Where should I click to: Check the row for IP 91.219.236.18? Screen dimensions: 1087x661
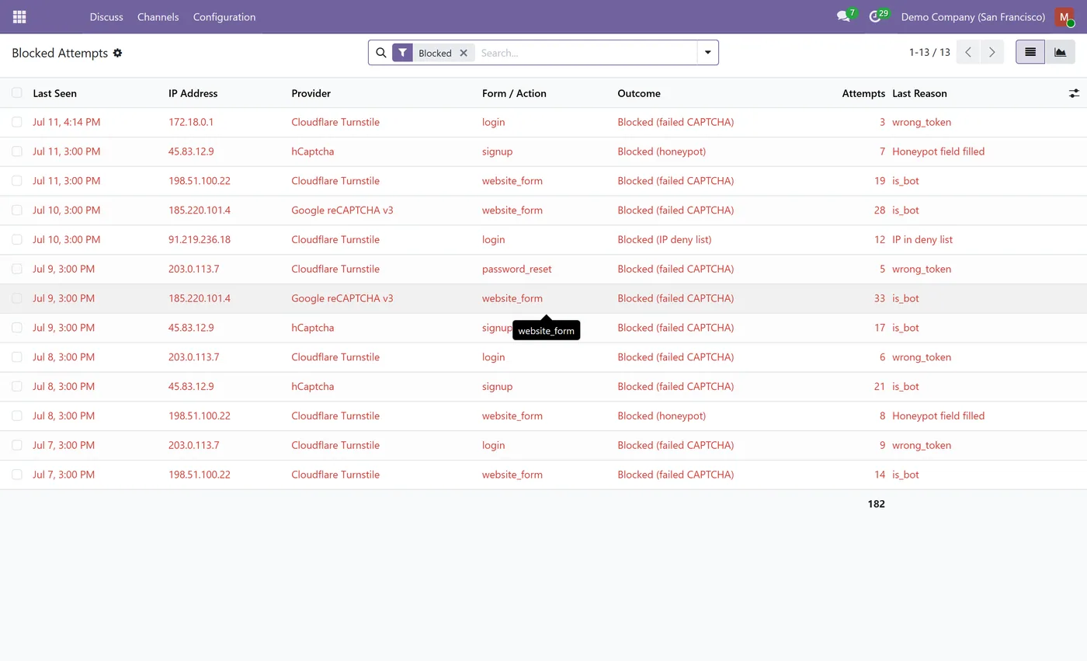point(17,239)
